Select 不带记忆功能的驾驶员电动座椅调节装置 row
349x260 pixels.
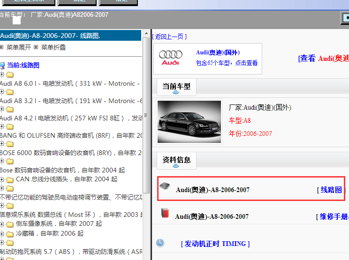click(x=71, y=197)
